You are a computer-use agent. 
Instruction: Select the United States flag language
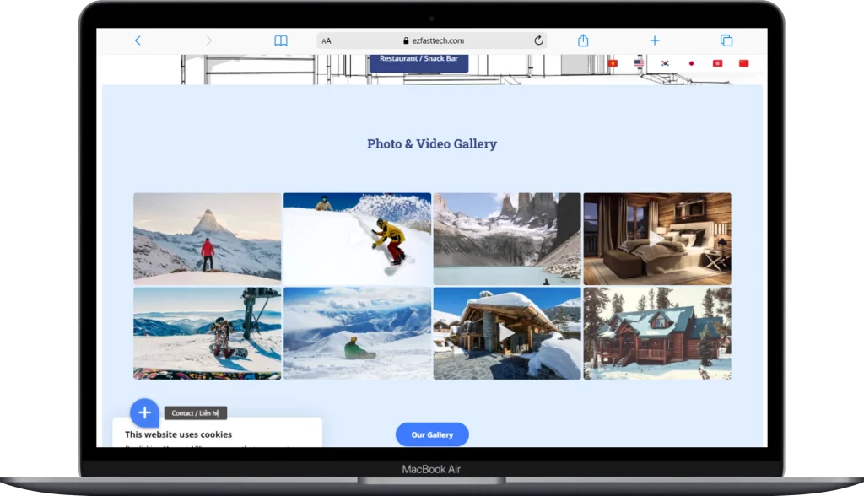(x=639, y=63)
